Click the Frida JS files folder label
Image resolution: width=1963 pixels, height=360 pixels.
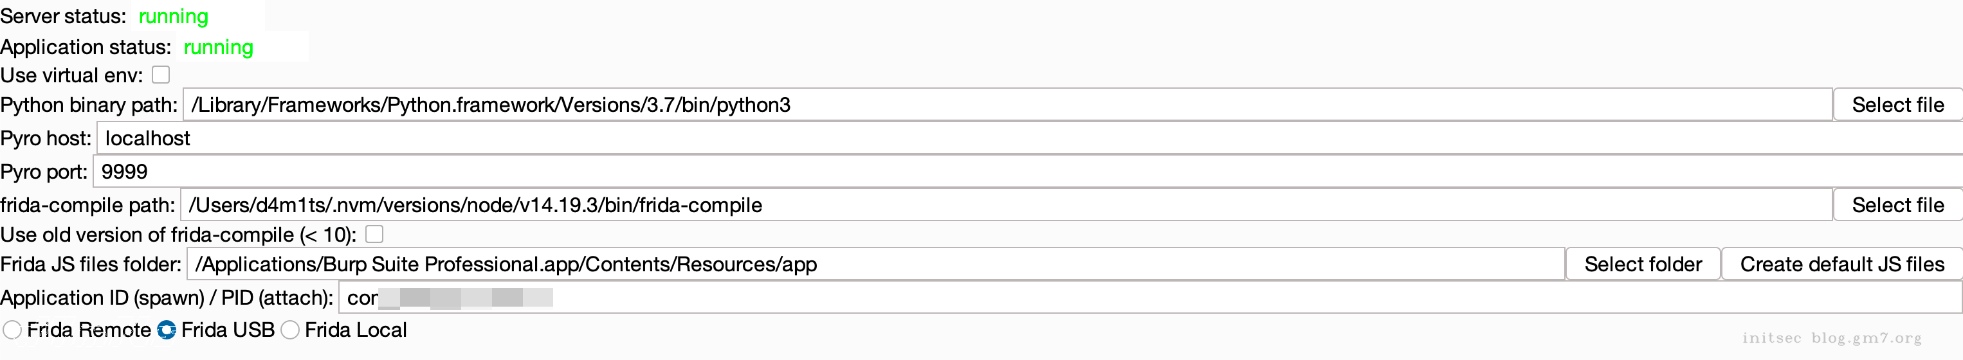click(91, 264)
